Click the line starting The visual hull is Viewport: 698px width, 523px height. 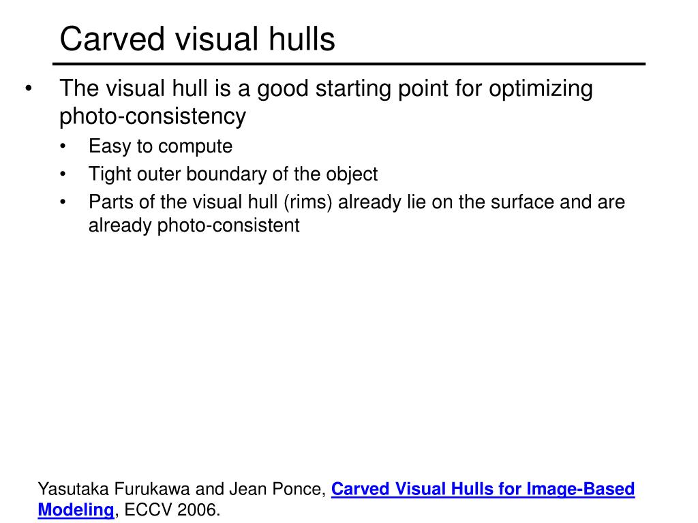point(326,89)
